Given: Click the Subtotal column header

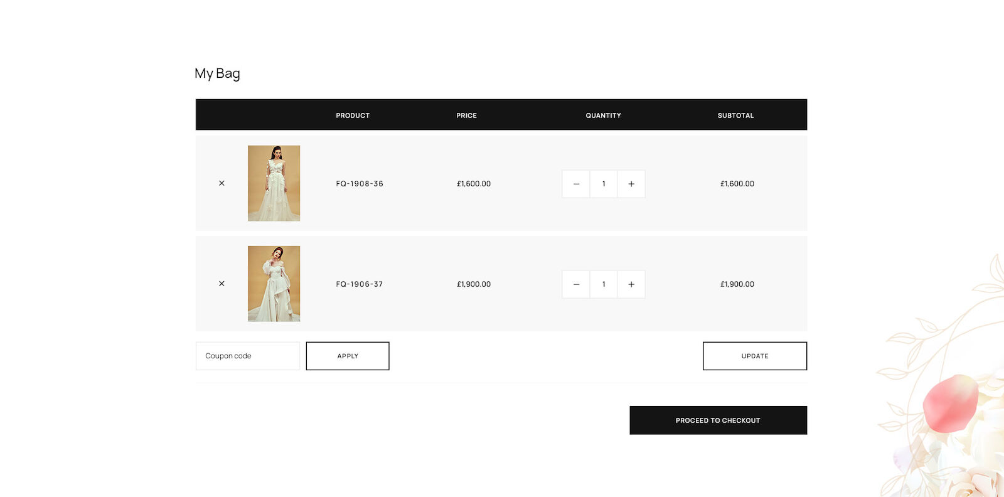Looking at the screenshot, I should click(x=735, y=115).
